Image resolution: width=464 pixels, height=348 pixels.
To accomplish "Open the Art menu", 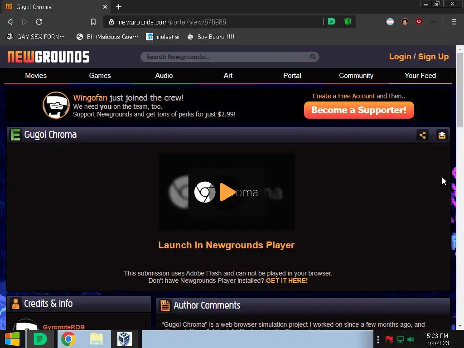I will click(x=228, y=76).
